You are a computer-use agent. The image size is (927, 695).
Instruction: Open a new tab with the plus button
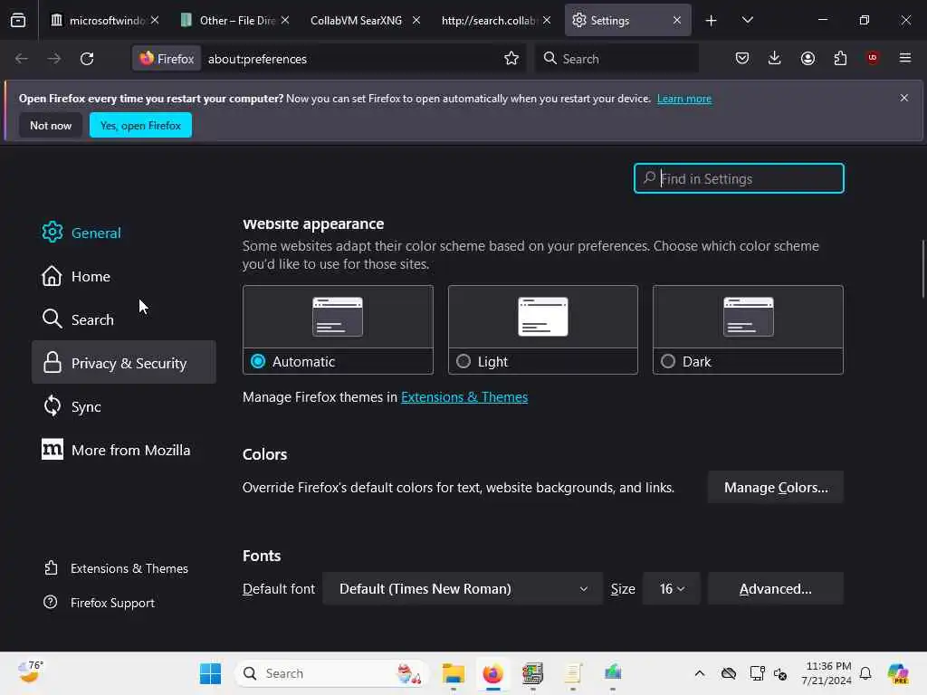click(x=712, y=21)
